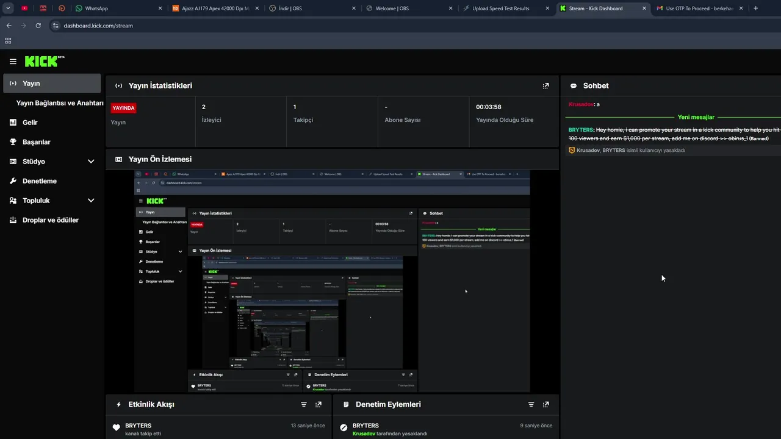Click the Takipçi follower label
Screen dimensions: 781x439
(303, 120)
